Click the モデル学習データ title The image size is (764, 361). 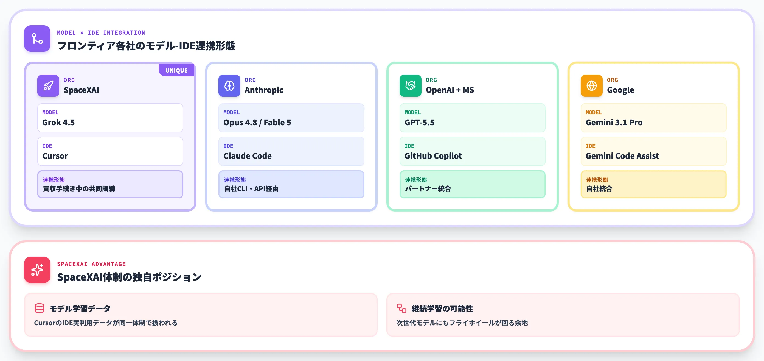point(80,309)
